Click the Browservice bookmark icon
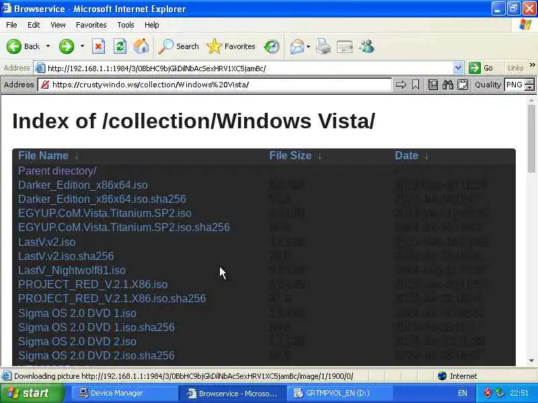Image resolution: width=538 pixels, height=403 pixels. pos(416,85)
